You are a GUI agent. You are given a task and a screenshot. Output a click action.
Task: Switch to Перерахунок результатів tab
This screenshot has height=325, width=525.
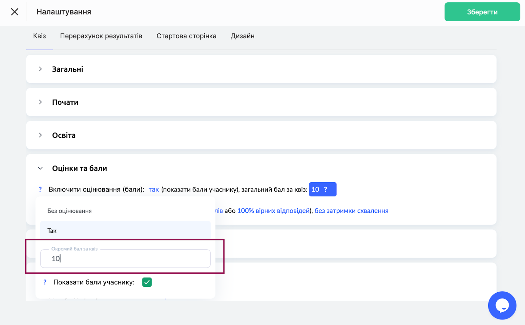coord(101,36)
